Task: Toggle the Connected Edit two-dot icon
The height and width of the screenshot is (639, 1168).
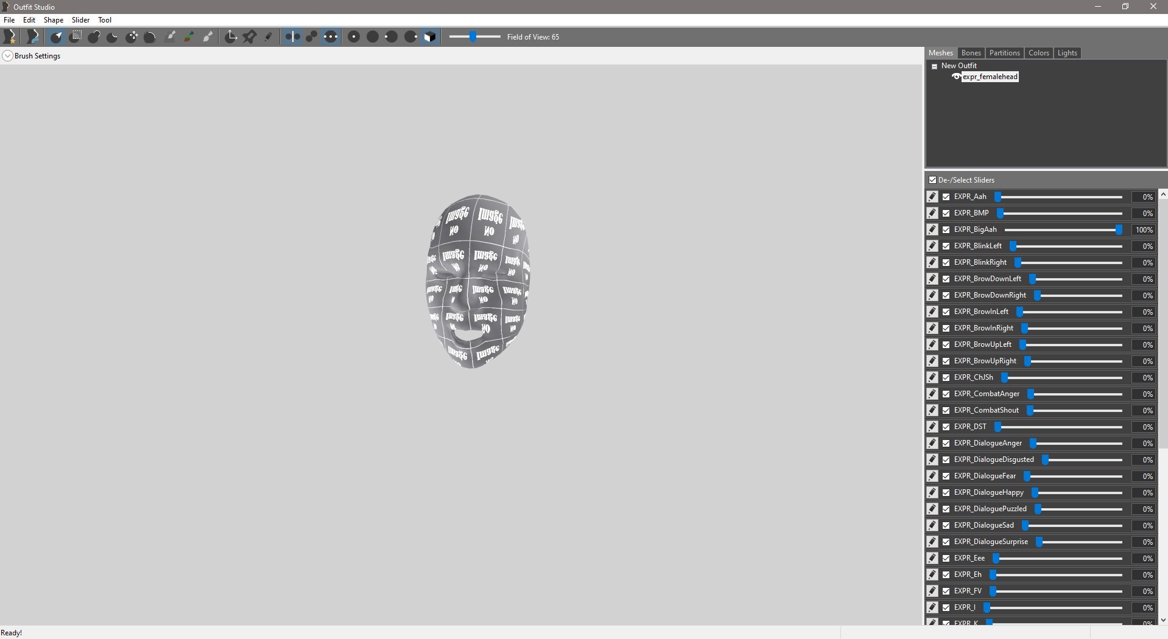Action: coord(311,37)
